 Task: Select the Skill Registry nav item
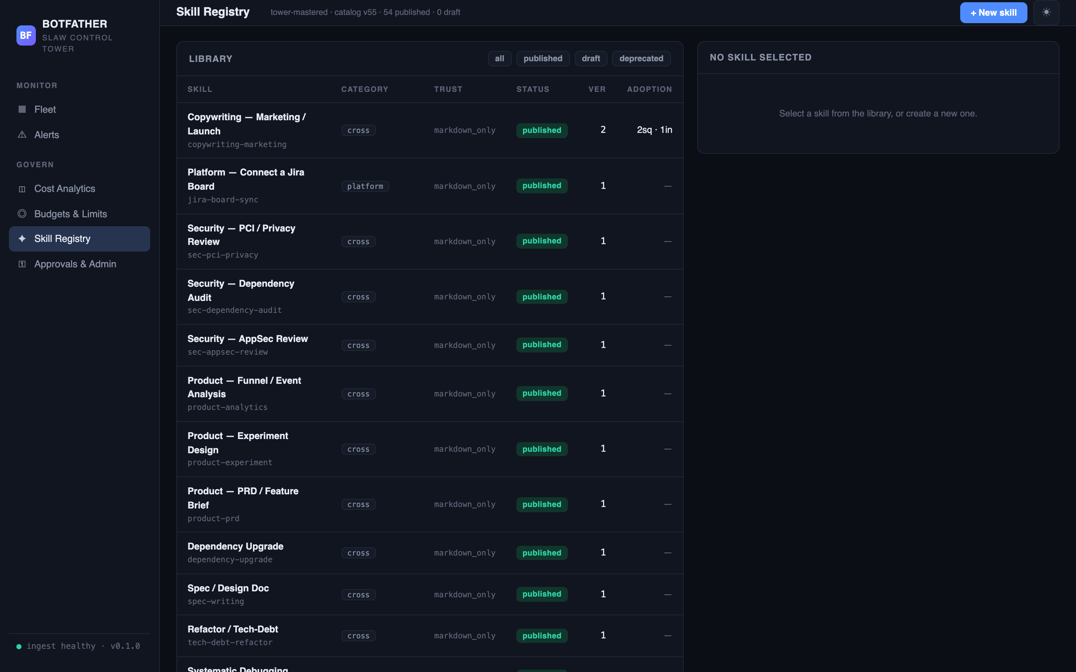(80, 239)
